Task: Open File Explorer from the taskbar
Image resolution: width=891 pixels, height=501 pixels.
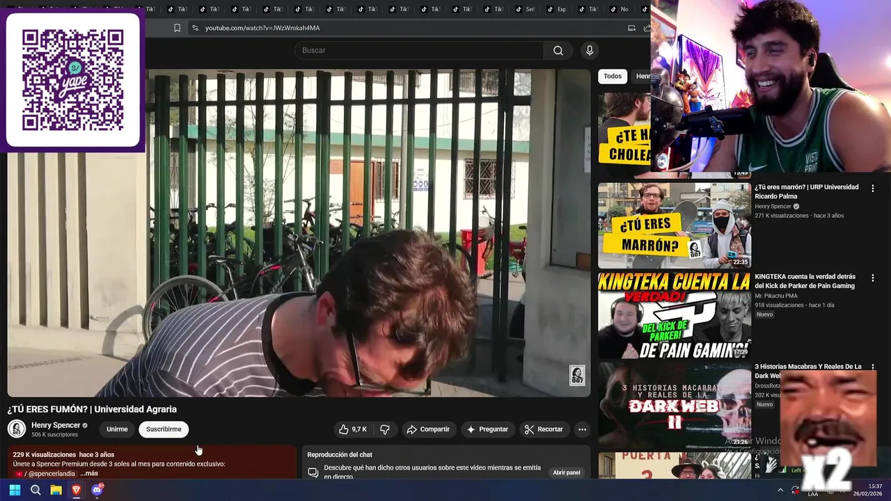Action: (56, 490)
